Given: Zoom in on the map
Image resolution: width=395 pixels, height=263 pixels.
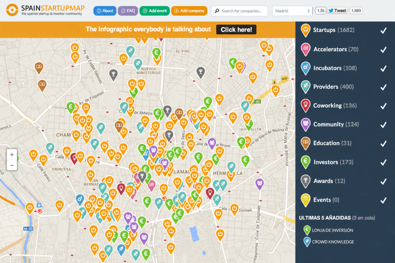Looking at the screenshot, I should pos(12,155).
